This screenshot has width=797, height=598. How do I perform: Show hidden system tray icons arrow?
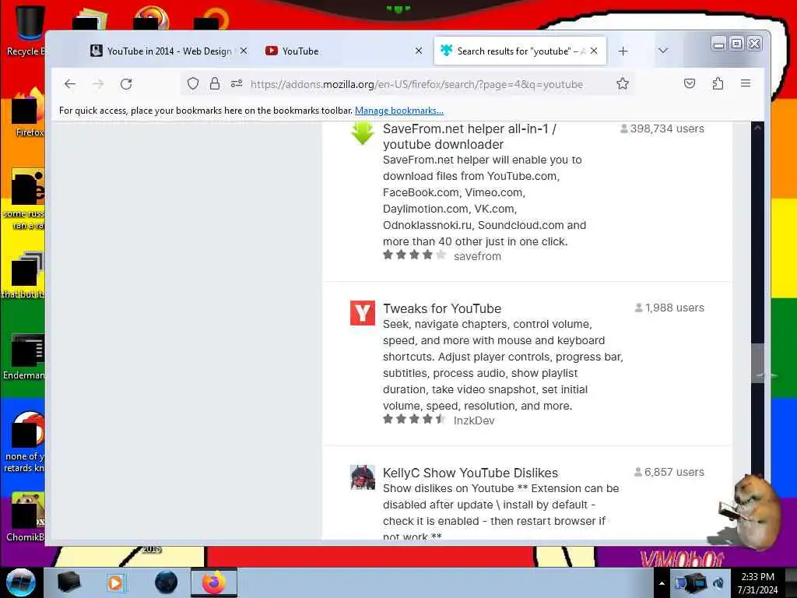(662, 583)
